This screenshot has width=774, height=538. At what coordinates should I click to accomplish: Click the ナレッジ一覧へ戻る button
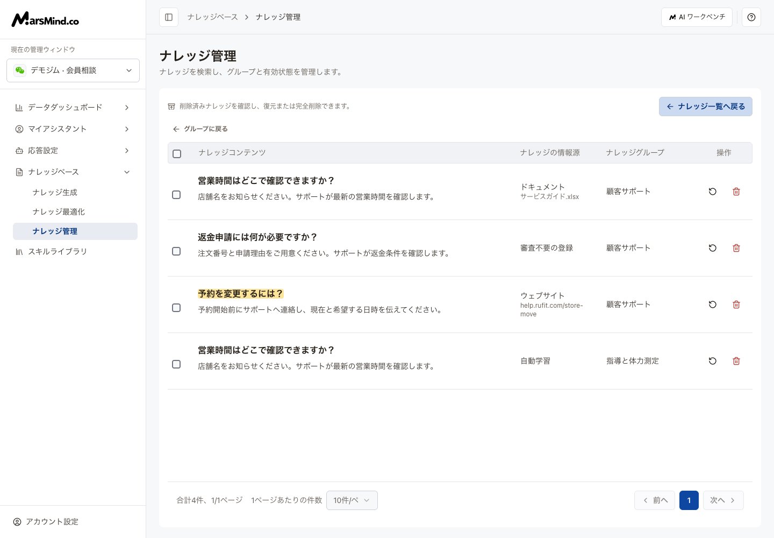[x=706, y=107]
